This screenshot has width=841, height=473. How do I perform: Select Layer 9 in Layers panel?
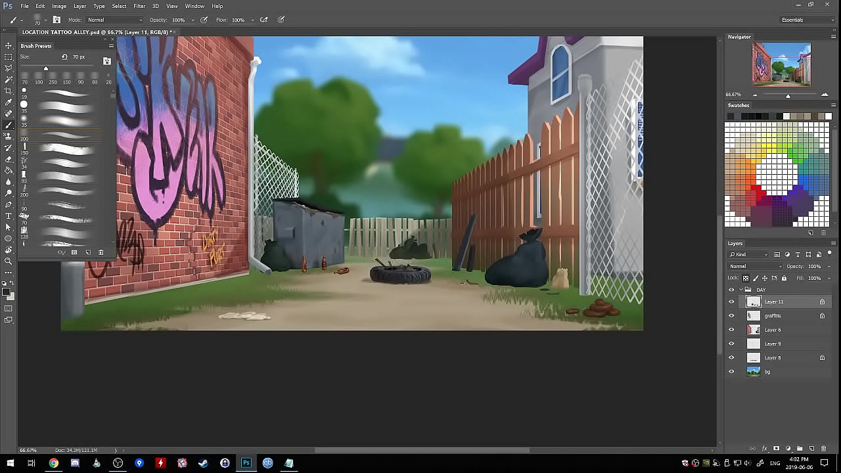pyautogui.click(x=773, y=344)
